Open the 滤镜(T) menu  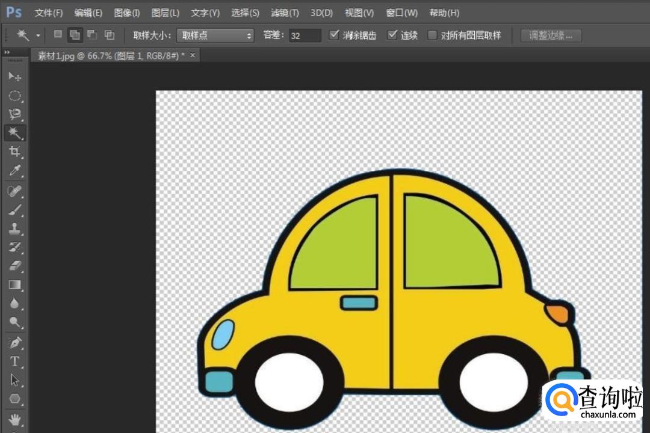(285, 13)
